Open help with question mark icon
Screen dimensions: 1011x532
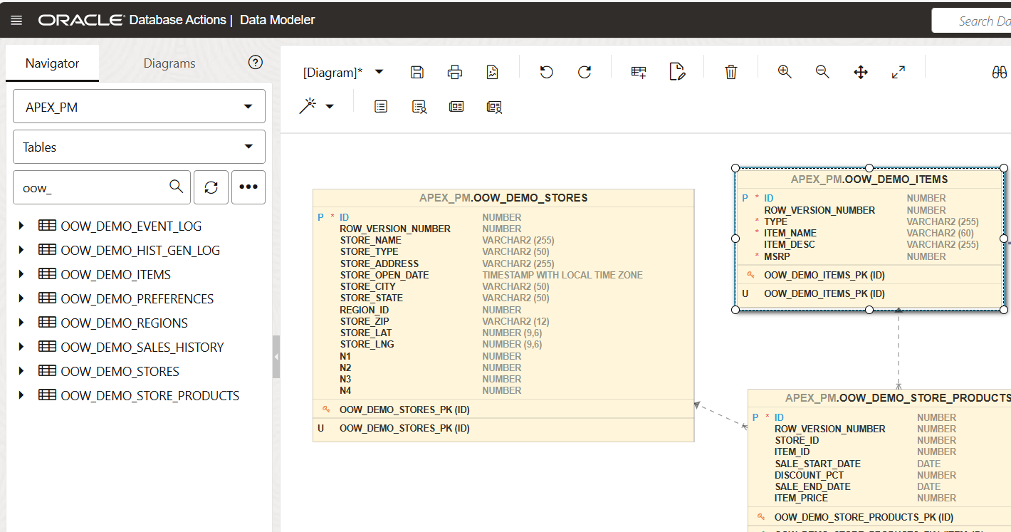point(256,63)
